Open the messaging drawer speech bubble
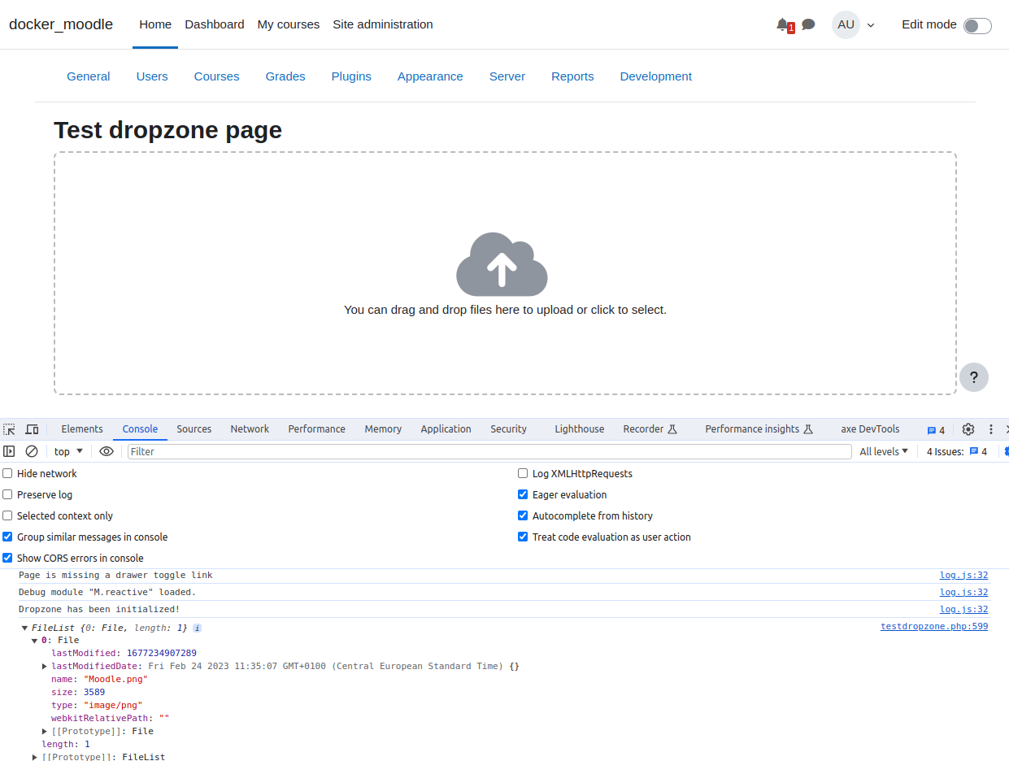The width and height of the screenshot is (1009, 761). point(808,24)
